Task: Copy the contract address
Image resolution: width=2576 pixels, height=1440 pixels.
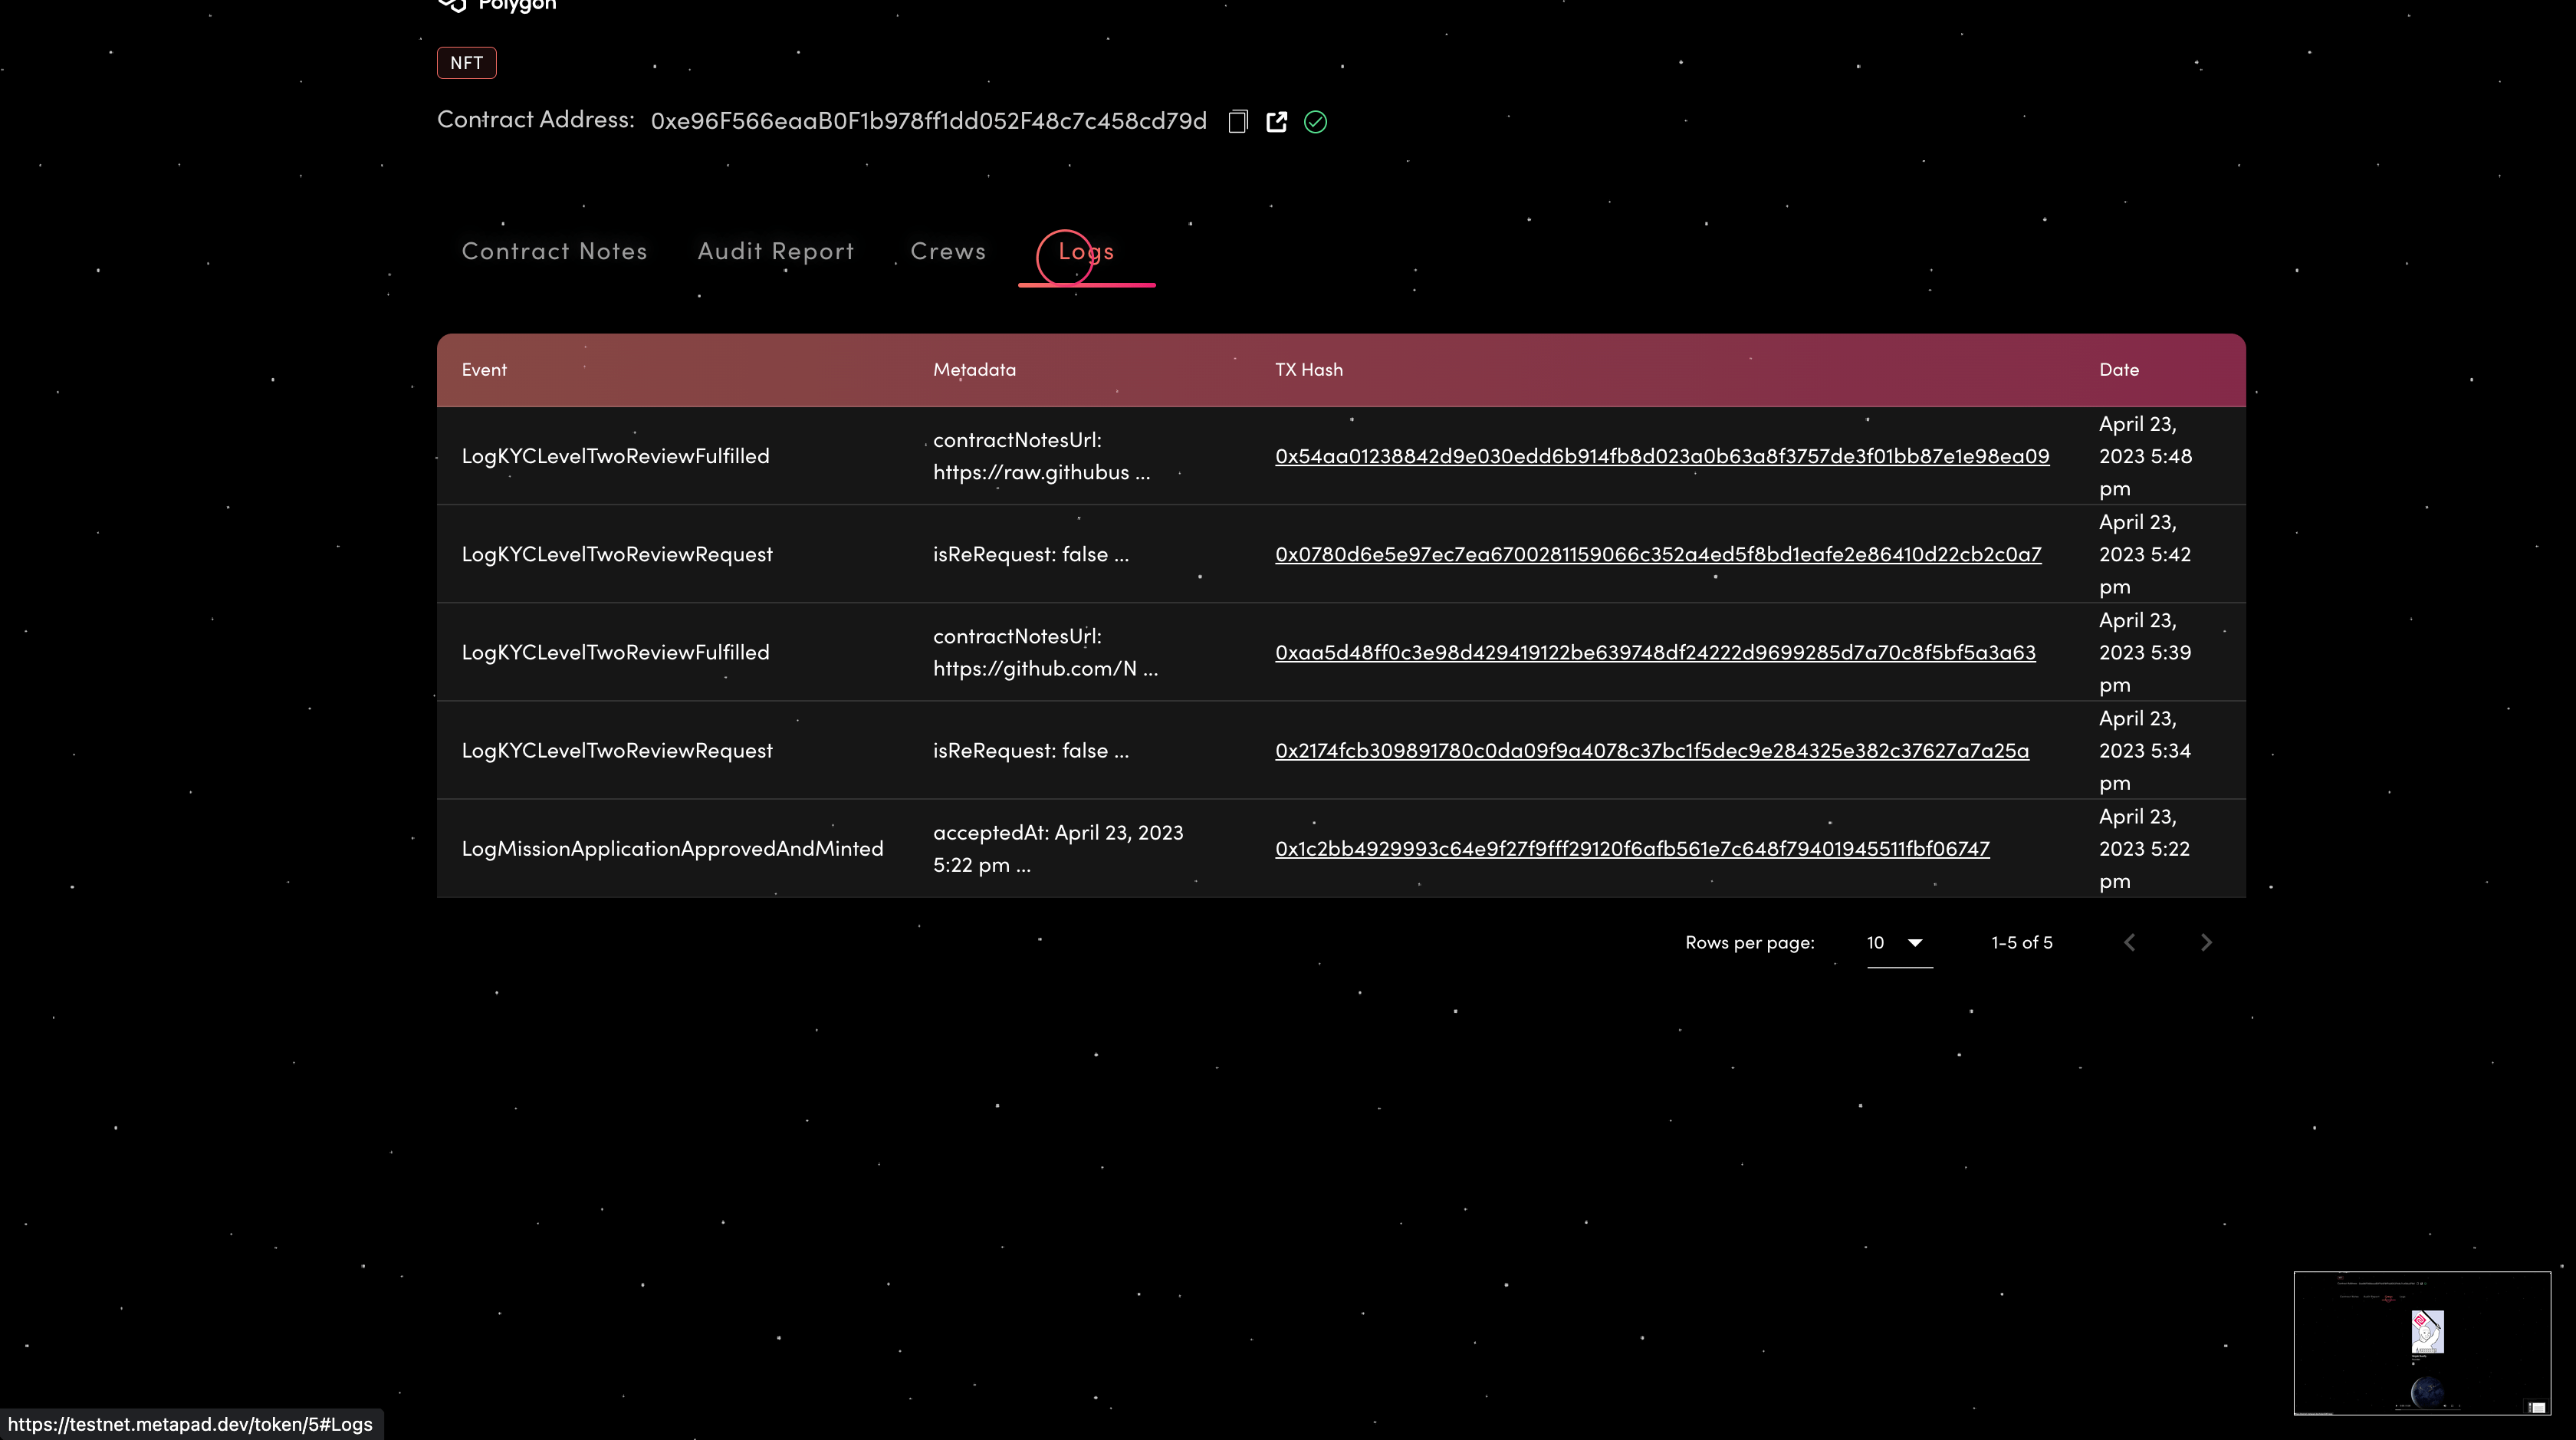Action: pos(1238,121)
